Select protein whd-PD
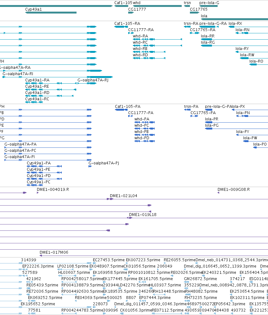 coord(142,138)
